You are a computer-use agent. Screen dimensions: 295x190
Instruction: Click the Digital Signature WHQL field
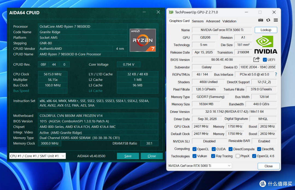[x=263, y=119]
